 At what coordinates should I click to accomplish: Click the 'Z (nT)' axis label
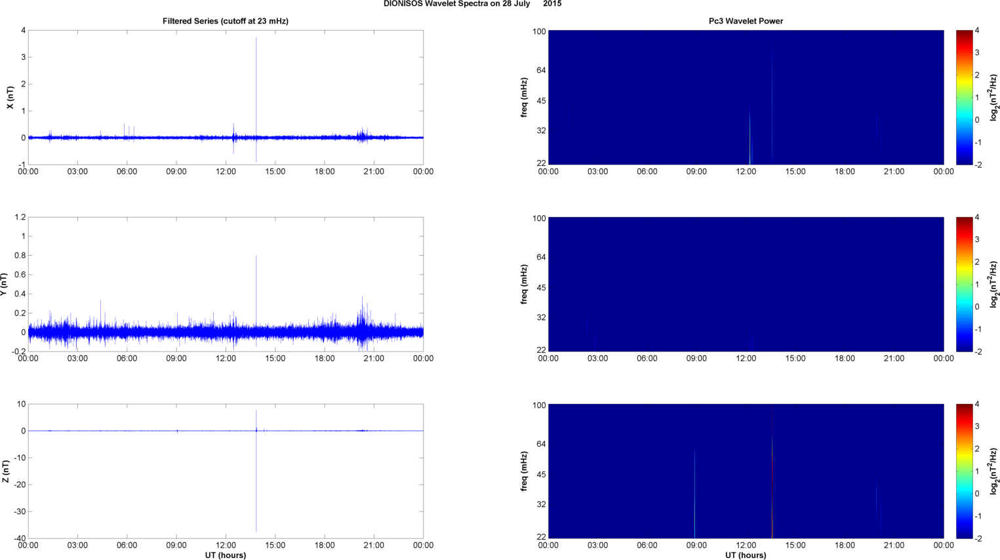(x=6, y=471)
